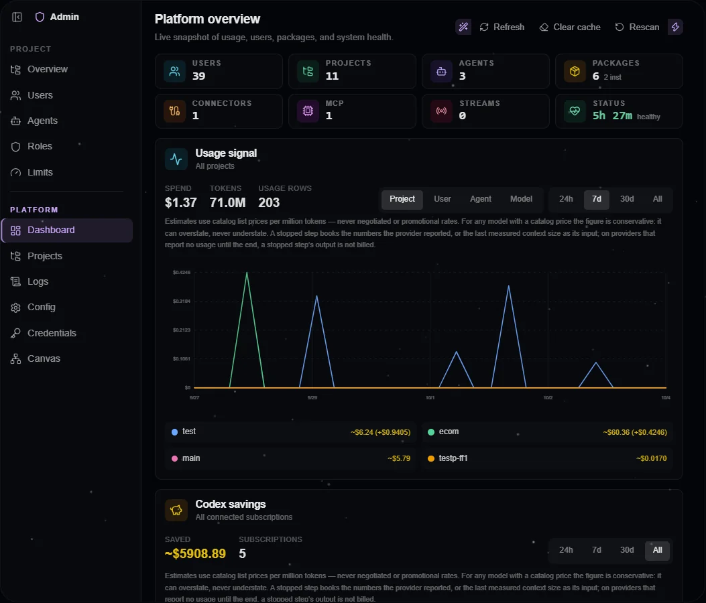Open the Users page in sidebar
This screenshot has height=603, width=706.
66,95
